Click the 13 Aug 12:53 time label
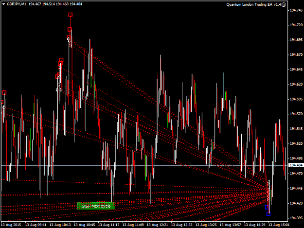Image resolution: width=304 pixels, height=228 pixels. (181, 225)
